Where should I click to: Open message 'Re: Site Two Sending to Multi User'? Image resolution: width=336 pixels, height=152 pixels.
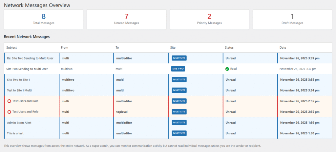30,58
